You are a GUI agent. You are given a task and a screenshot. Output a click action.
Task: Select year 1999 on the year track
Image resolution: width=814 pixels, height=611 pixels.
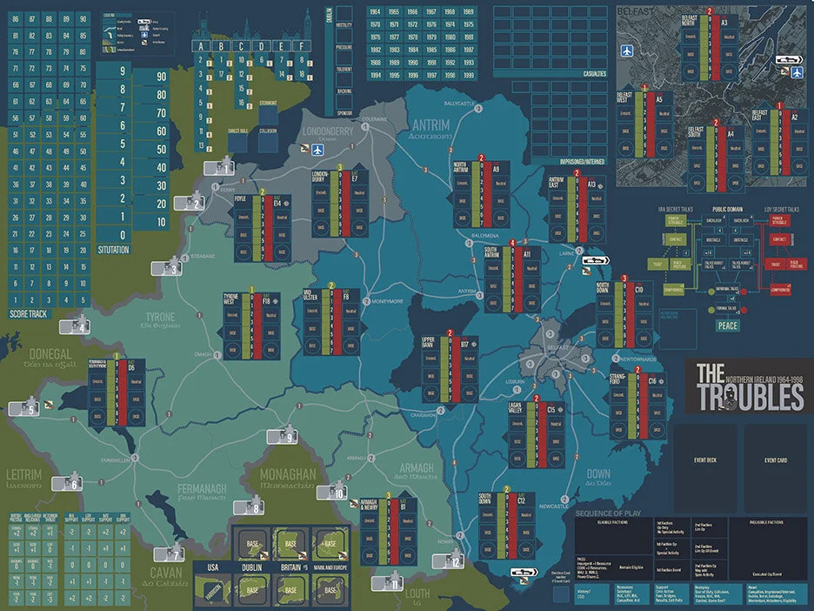468,75
